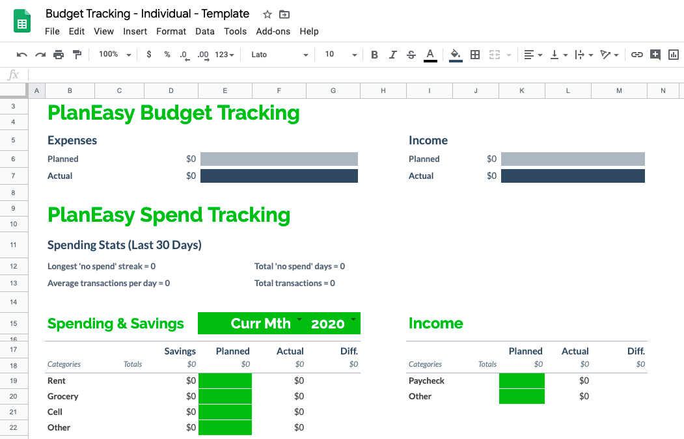Expand merge cells options arrow
The width and height of the screenshot is (684, 439).
tap(509, 55)
